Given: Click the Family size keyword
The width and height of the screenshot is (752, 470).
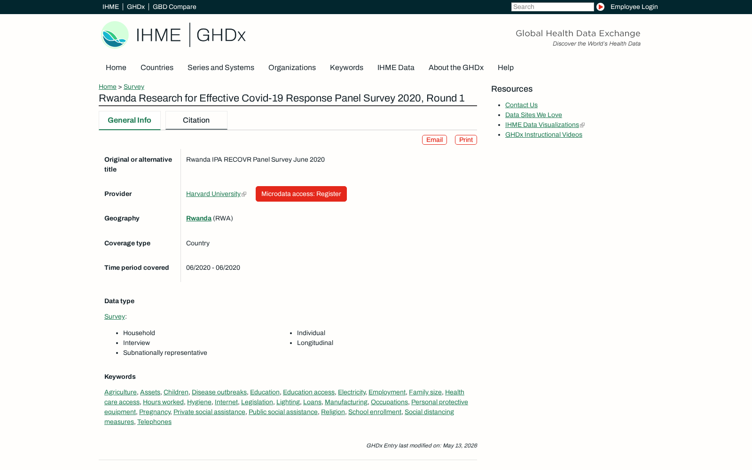Looking at the screenshot, I should 425,392.
